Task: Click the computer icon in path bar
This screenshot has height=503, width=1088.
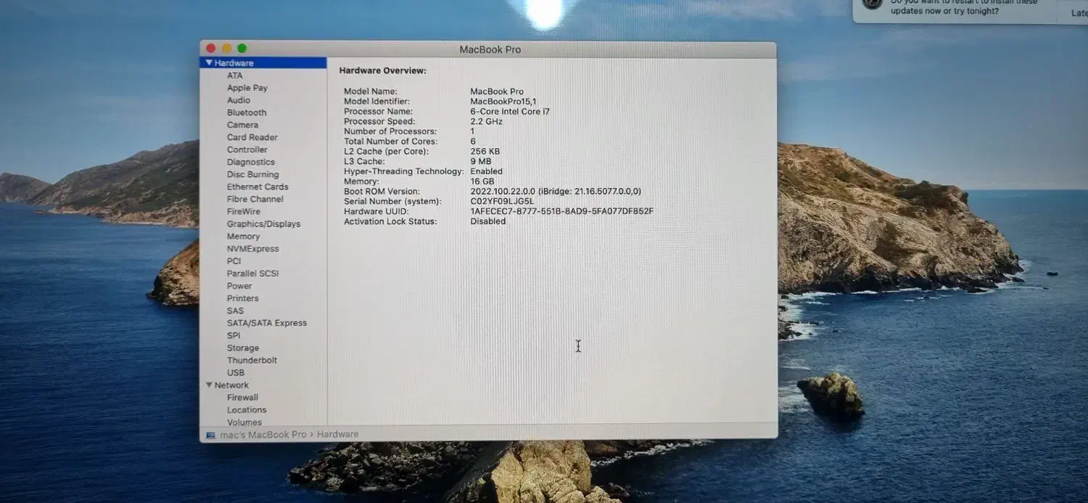Action: click(211, 435)
